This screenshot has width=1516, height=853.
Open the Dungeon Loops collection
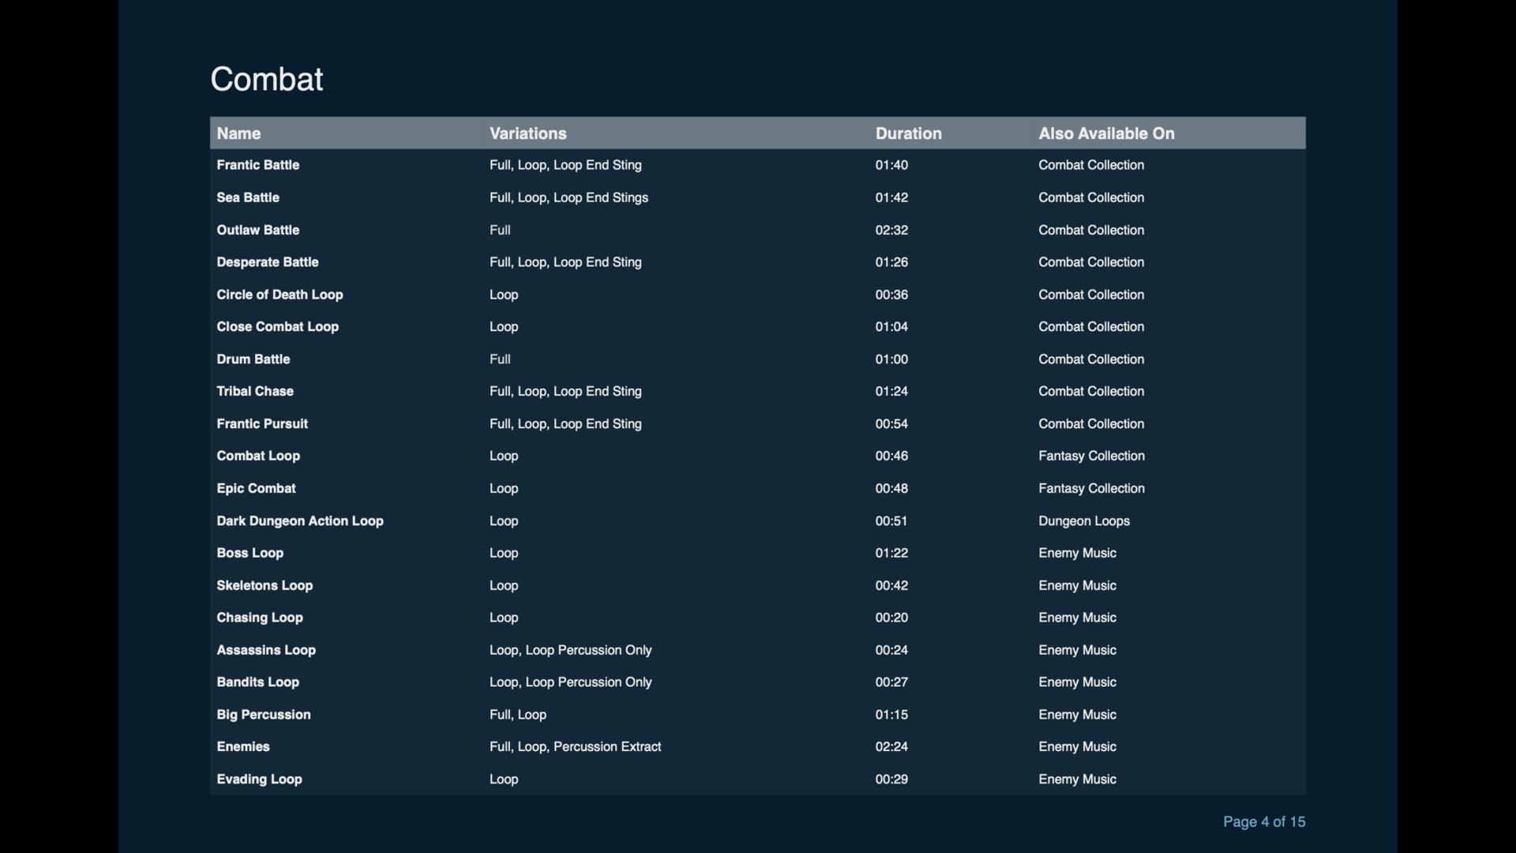coord(1084,520)
